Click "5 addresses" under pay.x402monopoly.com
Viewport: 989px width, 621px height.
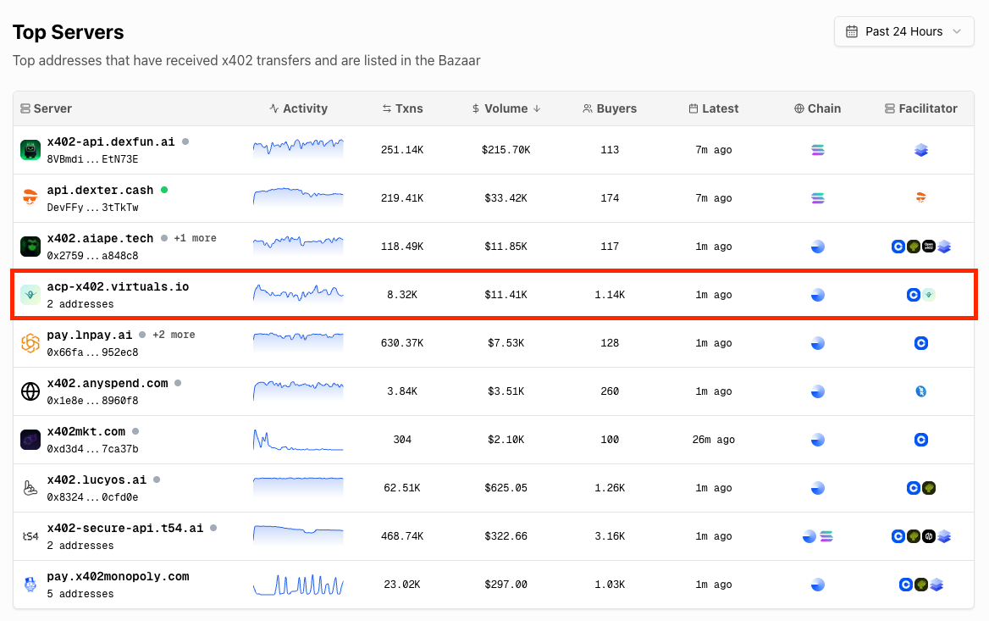(80, 594)
